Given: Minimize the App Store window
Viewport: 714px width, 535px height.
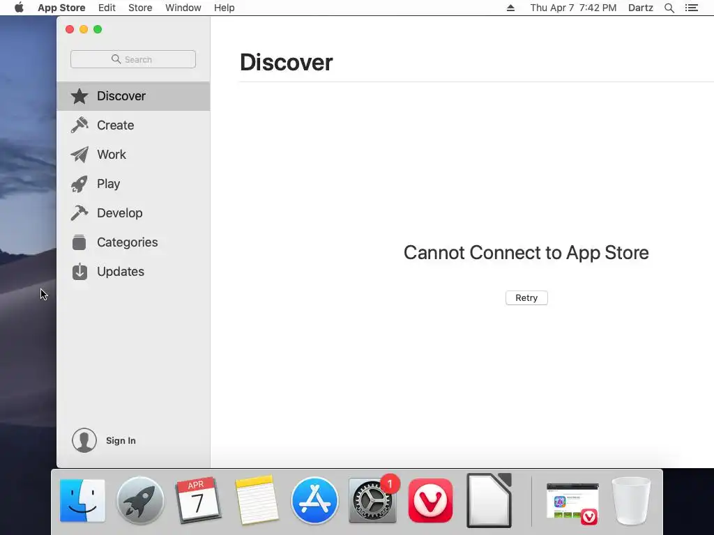Looking at the screenshot, I should pos(84,29).
